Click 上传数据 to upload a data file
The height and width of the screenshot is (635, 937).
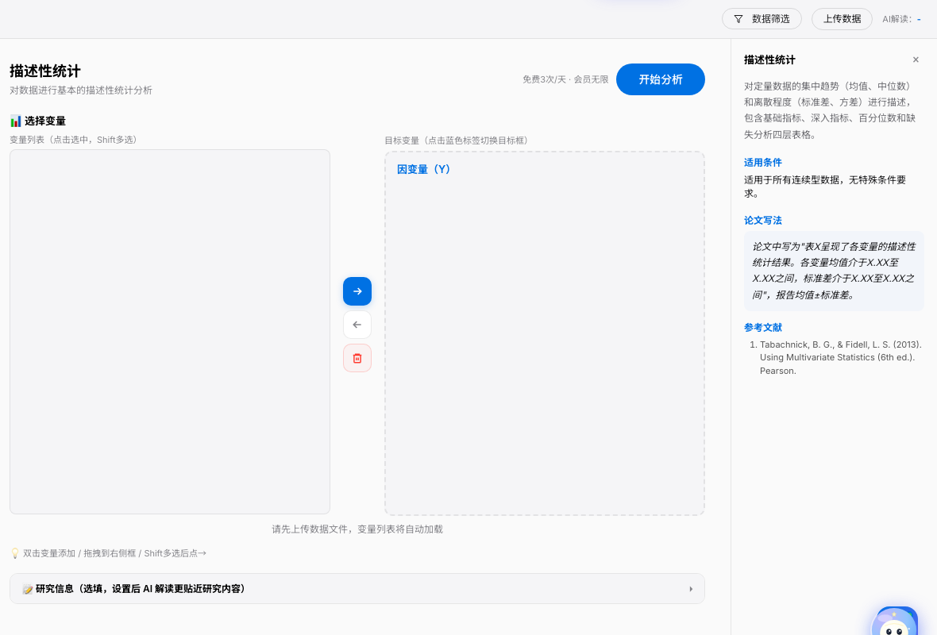(x=842, y=18)
